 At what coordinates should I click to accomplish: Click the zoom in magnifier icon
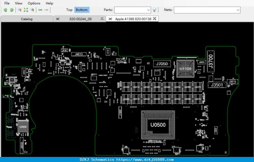pos(32,10)
